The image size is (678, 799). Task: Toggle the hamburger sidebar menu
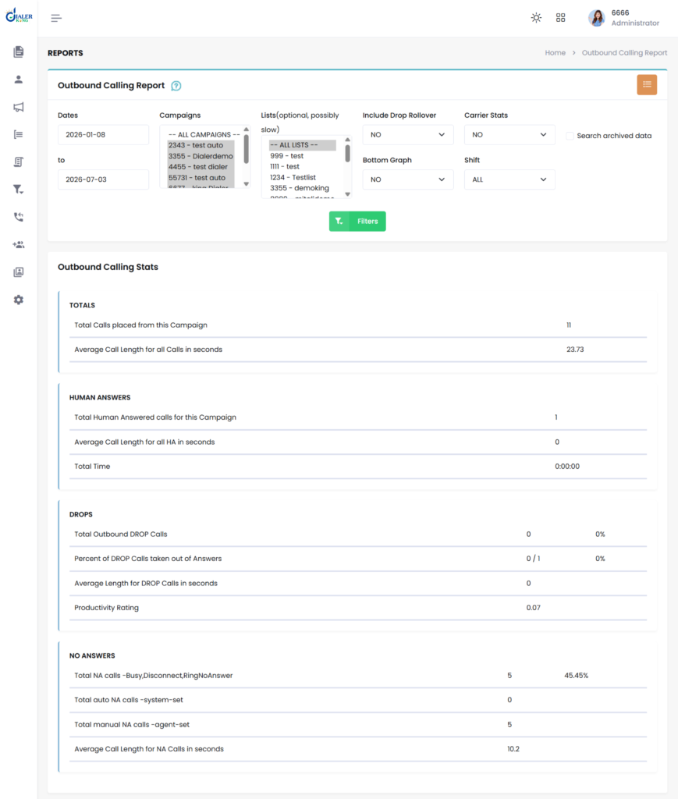pyautogui.click(x=56, y=18)
